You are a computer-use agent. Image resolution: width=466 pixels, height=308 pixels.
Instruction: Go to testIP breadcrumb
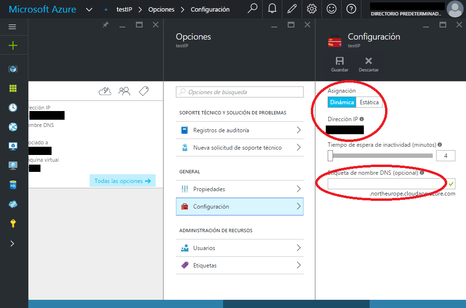tap(124, 10)
